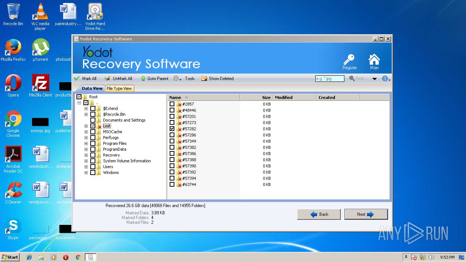Screen dimensions: 466x262
Task: Expand the PerfLogs tree node
Action: coord(86,138)
